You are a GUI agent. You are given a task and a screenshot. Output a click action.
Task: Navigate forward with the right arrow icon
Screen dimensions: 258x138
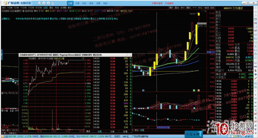[48, 3]
